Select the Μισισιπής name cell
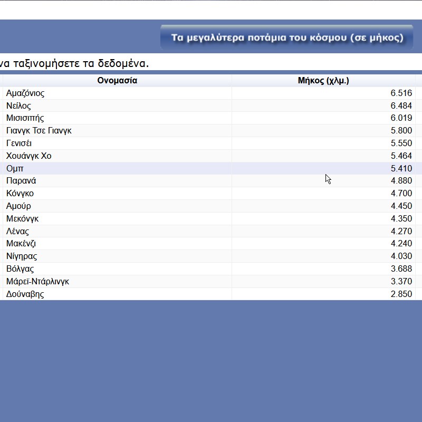The width and height of the screenshot is (422, 422). click(117, 118)
